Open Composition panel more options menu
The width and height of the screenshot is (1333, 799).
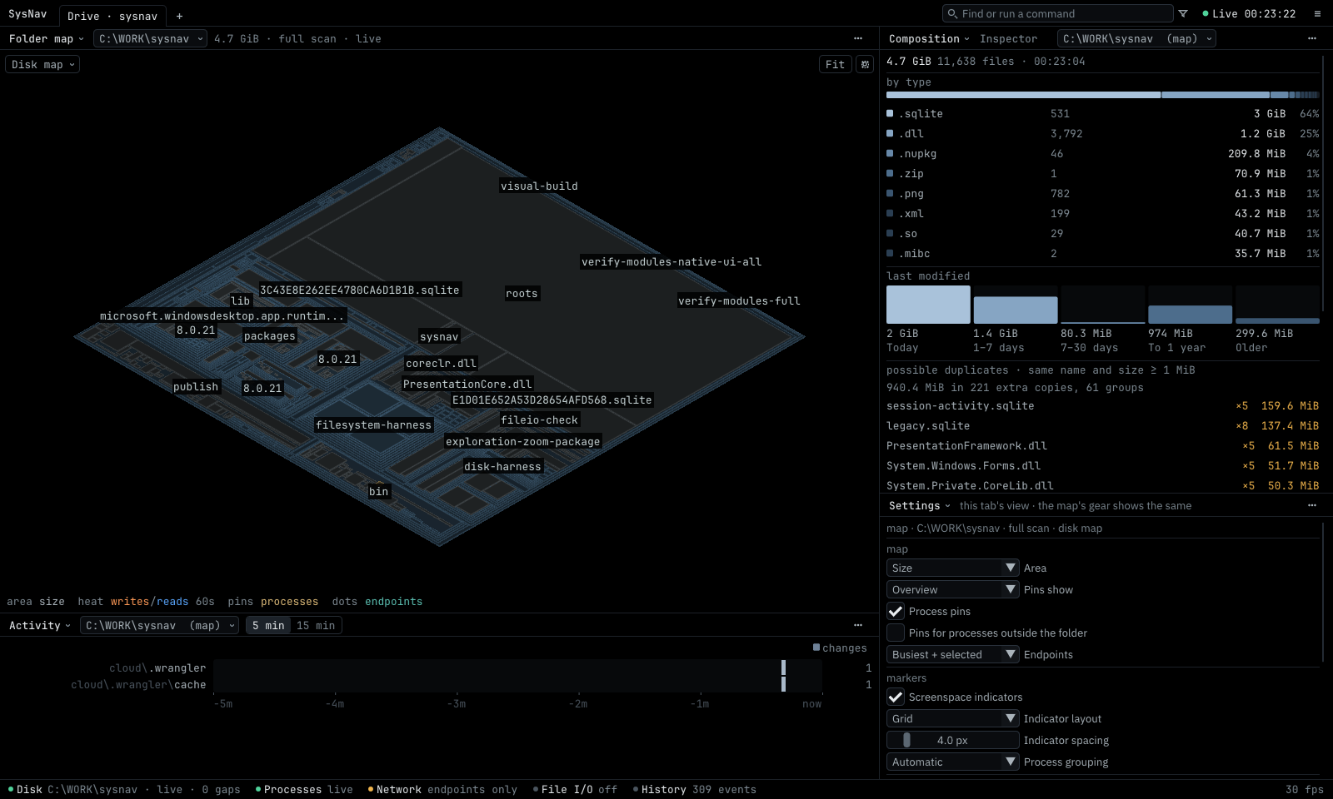pyautogui.click(x=1312, y=38)
